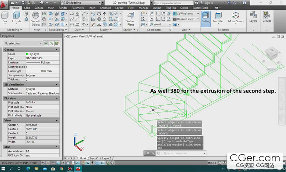Choose the Line draw tool
Image resolution: width=286 pixels, height=172 pixels.
pos(78,19)
